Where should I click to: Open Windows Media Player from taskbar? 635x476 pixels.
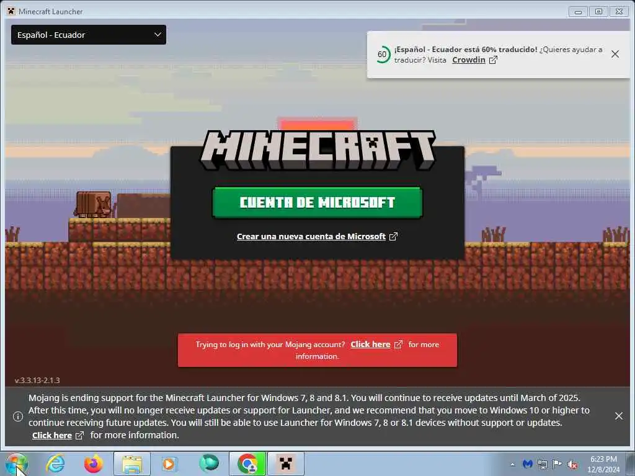[169, 464]
